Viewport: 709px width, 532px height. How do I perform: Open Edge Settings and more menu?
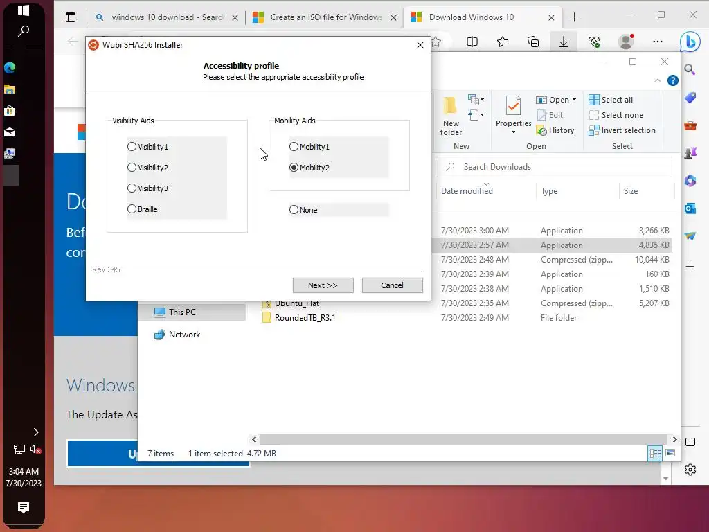(658, 42)
